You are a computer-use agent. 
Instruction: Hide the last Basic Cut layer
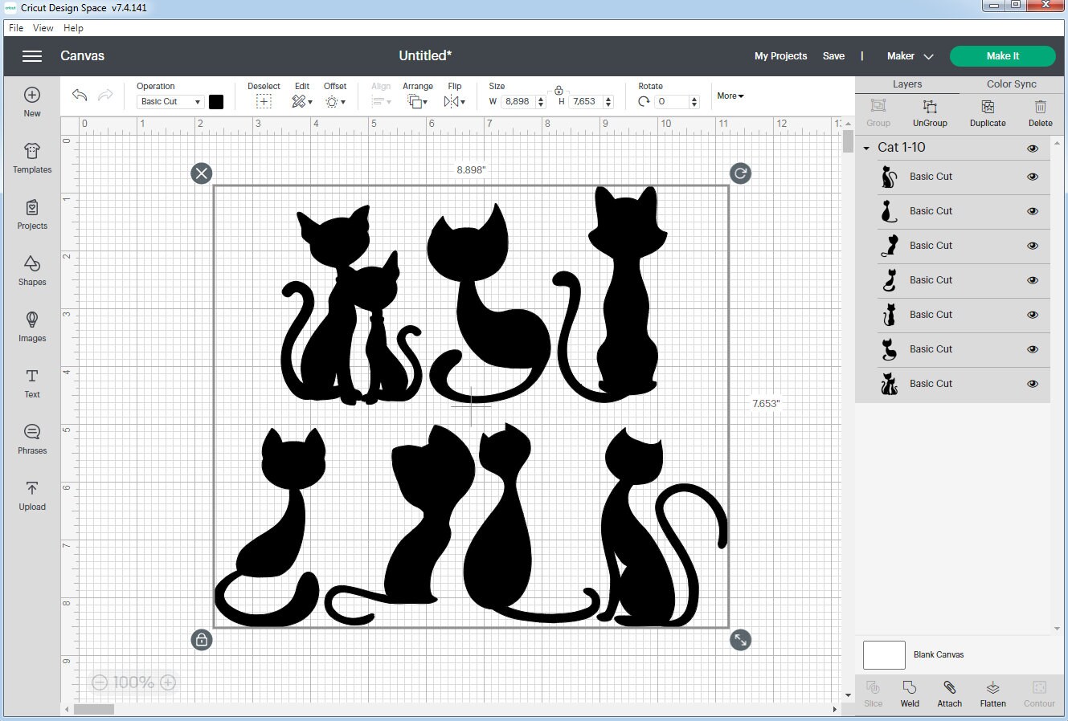[x=1032, y=383]
